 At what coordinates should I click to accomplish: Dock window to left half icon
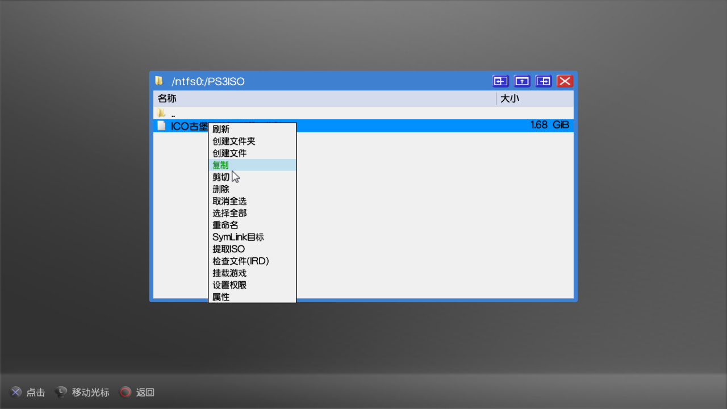tap(500, 81)
